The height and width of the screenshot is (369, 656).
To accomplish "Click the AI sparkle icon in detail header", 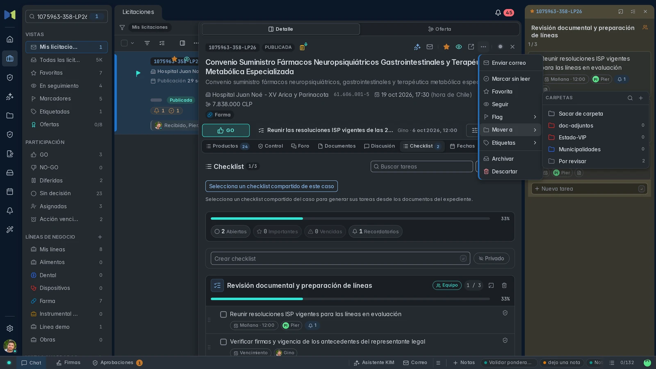I will tap(417, 47).
